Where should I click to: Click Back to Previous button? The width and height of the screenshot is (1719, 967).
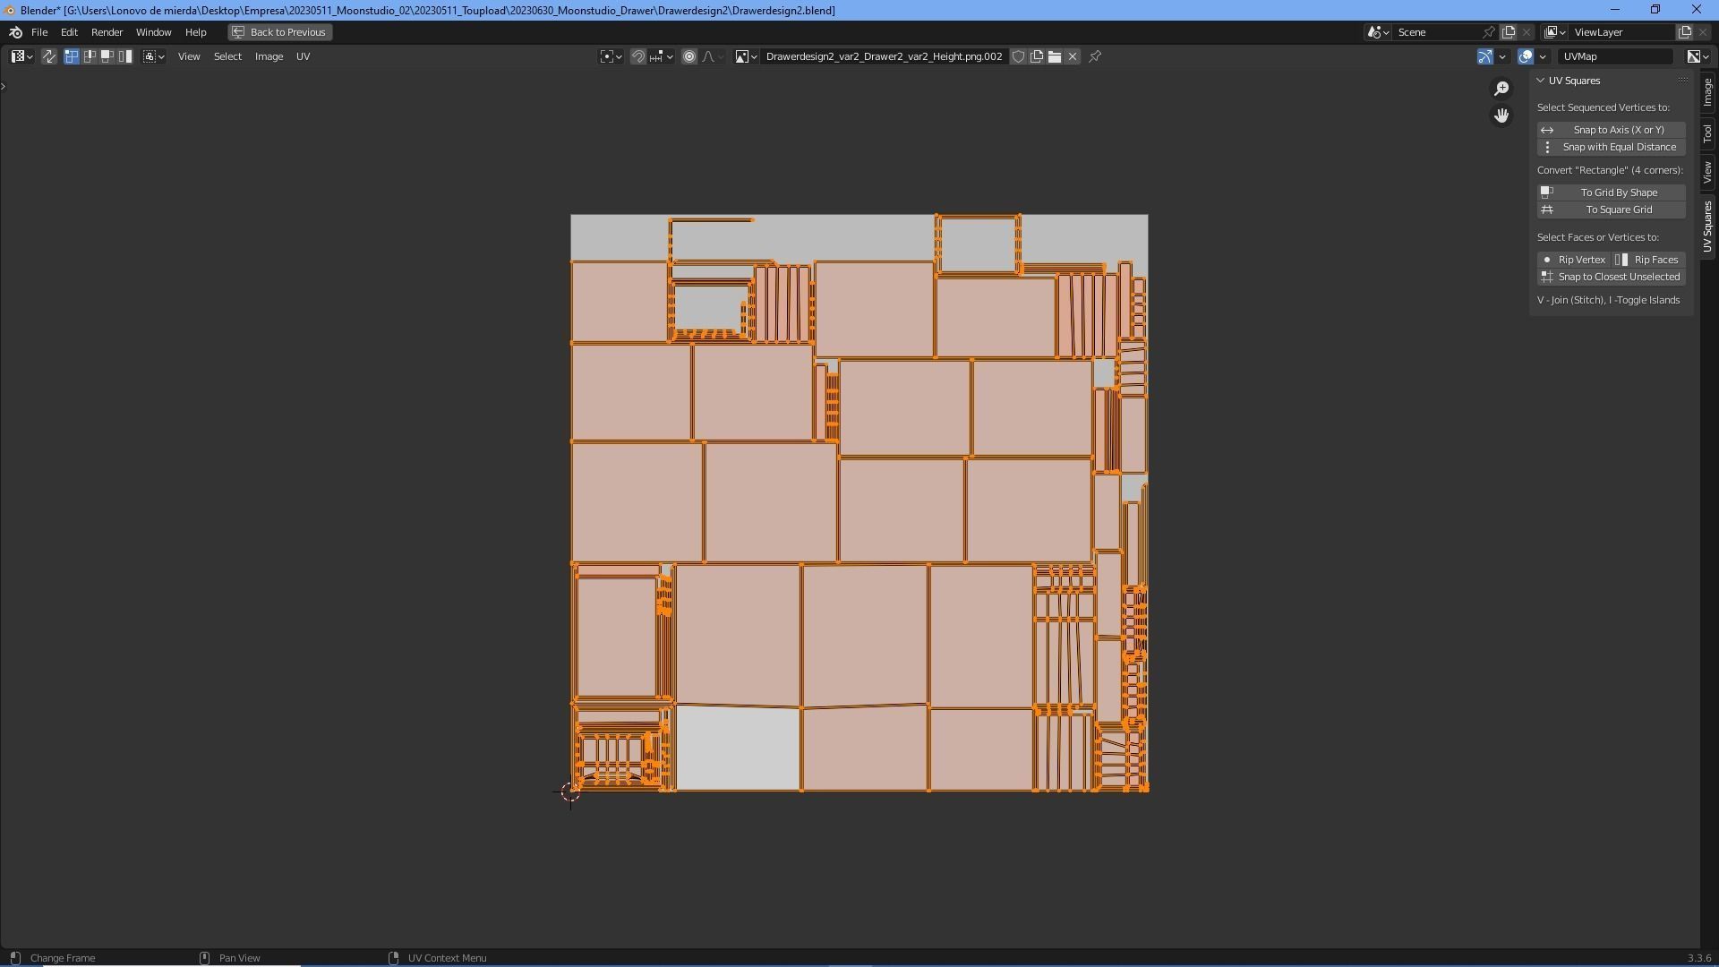279,32
